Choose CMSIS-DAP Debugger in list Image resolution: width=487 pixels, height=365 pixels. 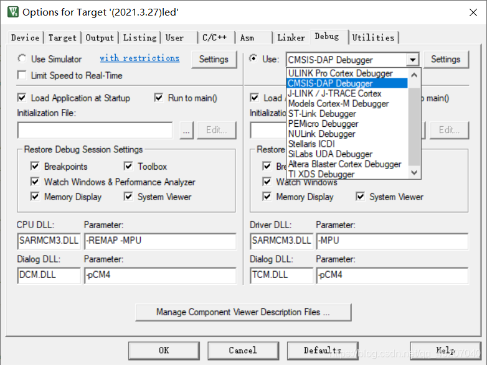pyautogui.click(x=347, y=83)
